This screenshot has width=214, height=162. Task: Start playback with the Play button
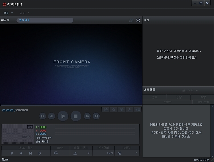pos(63,116)
